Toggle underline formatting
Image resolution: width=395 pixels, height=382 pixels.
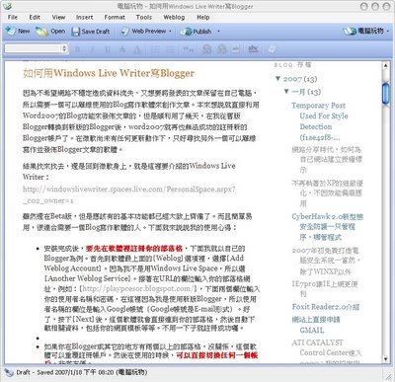pos(108,49)
